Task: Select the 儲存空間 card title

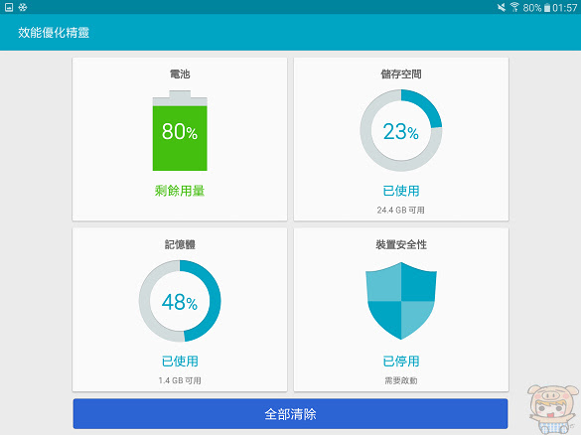Action: (x=401, y=74)
